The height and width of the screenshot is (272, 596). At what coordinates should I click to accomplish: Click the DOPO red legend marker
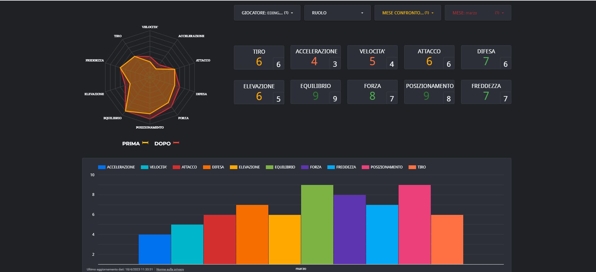click(176, 143)
